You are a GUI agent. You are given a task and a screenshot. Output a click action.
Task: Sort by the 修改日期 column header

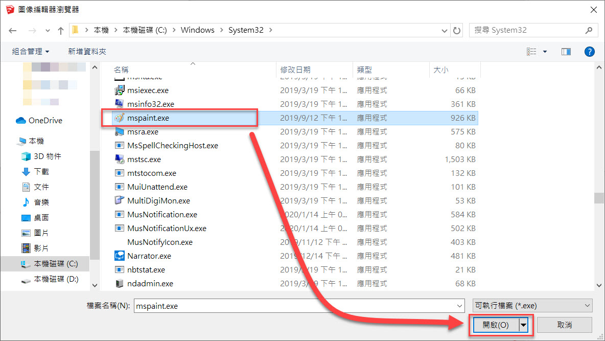295,70
